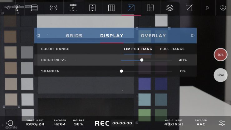231x130 pixels.
Task: Open the layers stack icon
Action: coord(170,8)
